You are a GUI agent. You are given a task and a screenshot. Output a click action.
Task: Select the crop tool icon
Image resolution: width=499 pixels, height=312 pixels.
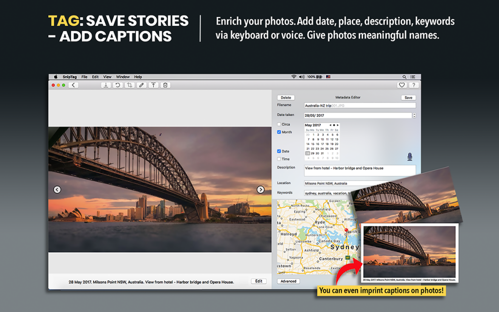(x=129, y=85)
